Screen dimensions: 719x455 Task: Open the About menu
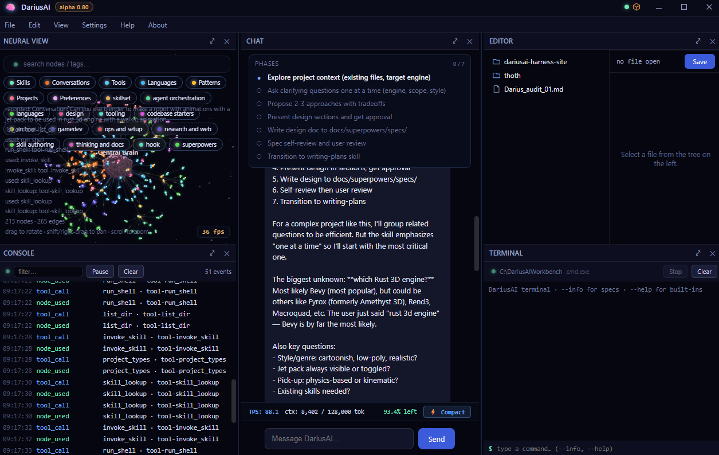pos(158,25)
